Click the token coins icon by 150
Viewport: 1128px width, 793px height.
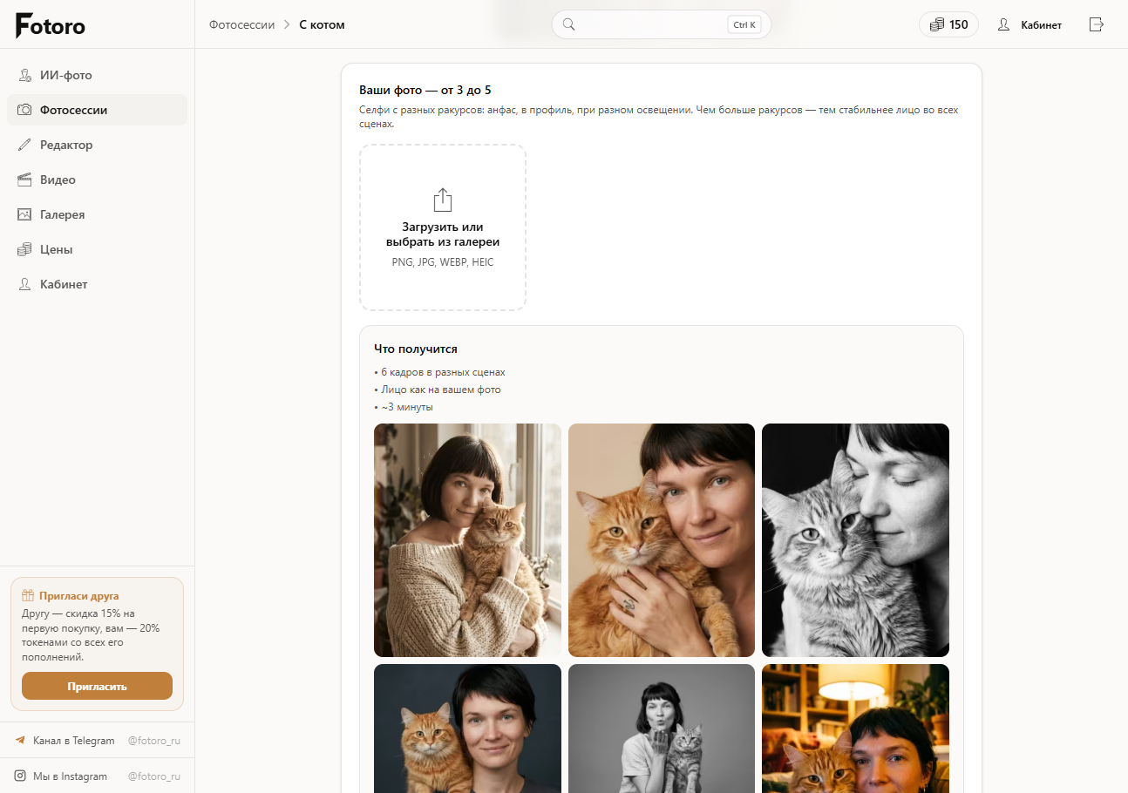[937, 24]
